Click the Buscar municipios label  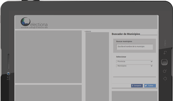tap(124, 41)
